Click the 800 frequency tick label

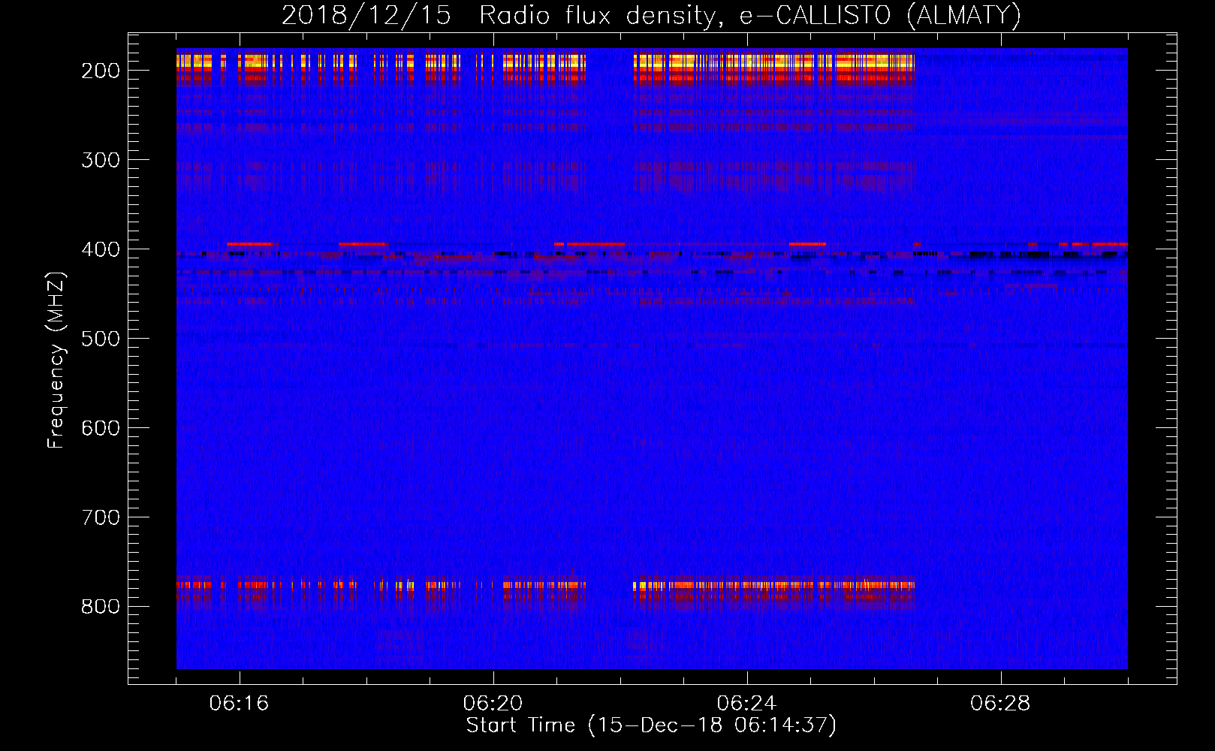tap(101, 607)
